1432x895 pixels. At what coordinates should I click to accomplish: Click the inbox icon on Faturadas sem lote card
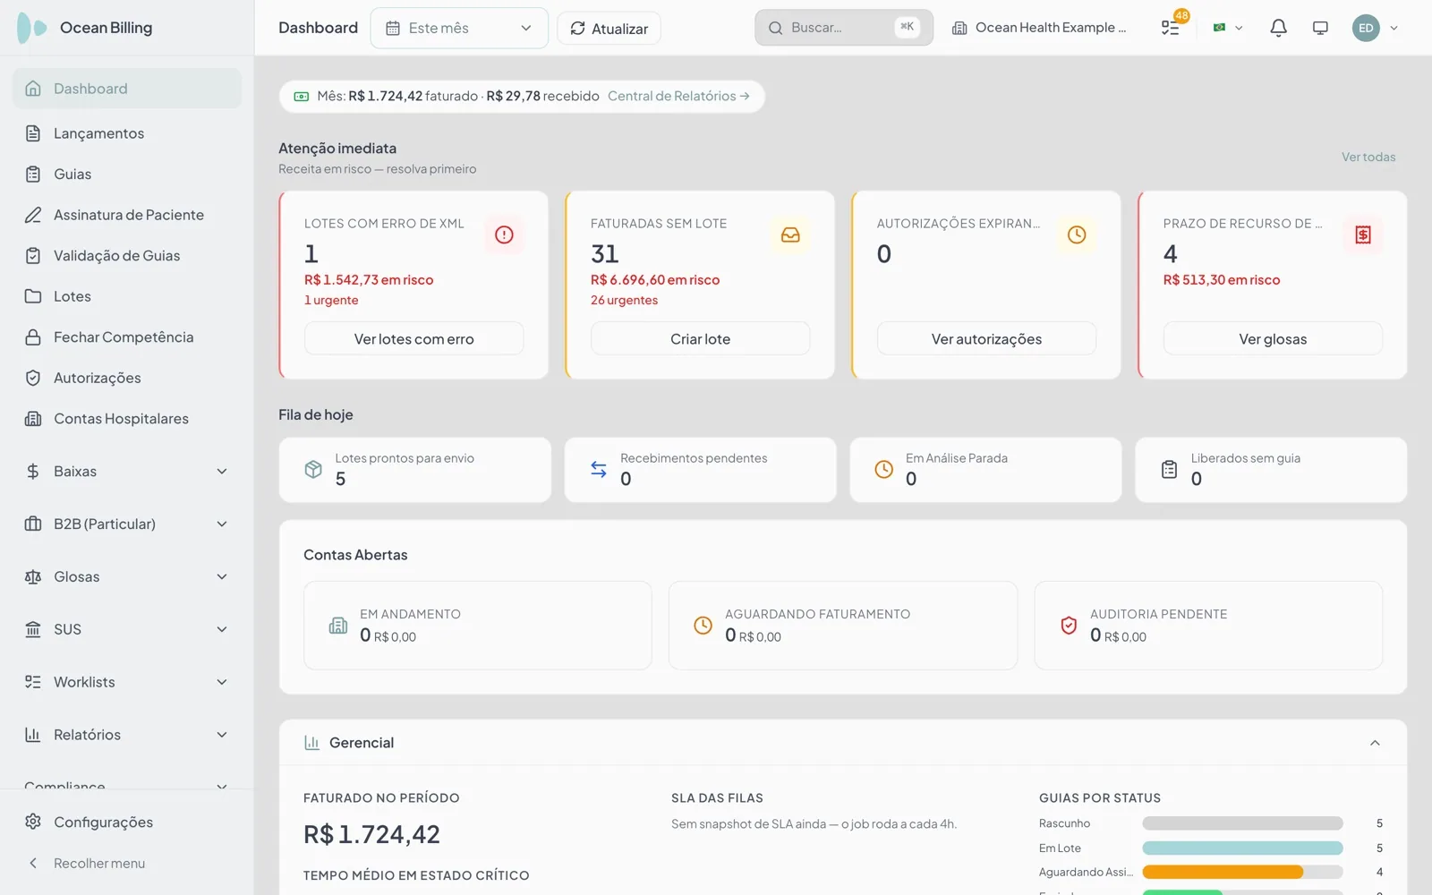click(x=790, y=234)
